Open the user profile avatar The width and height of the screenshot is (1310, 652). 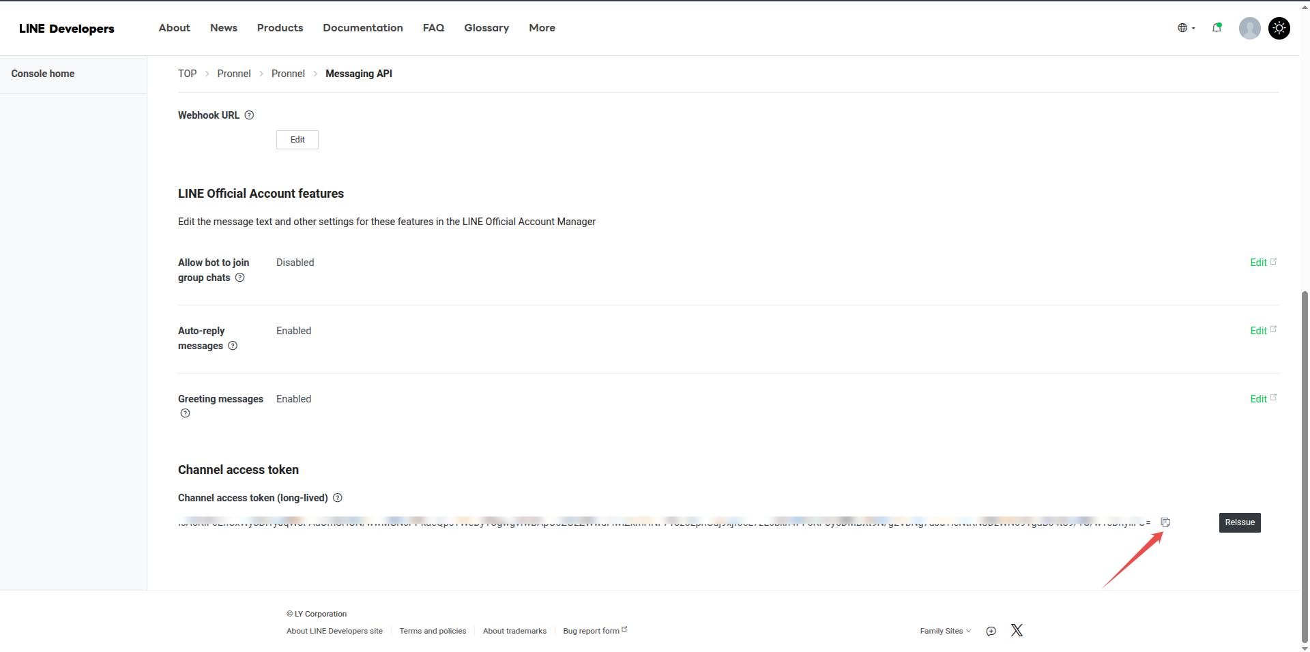click(x=1249, y=28)
